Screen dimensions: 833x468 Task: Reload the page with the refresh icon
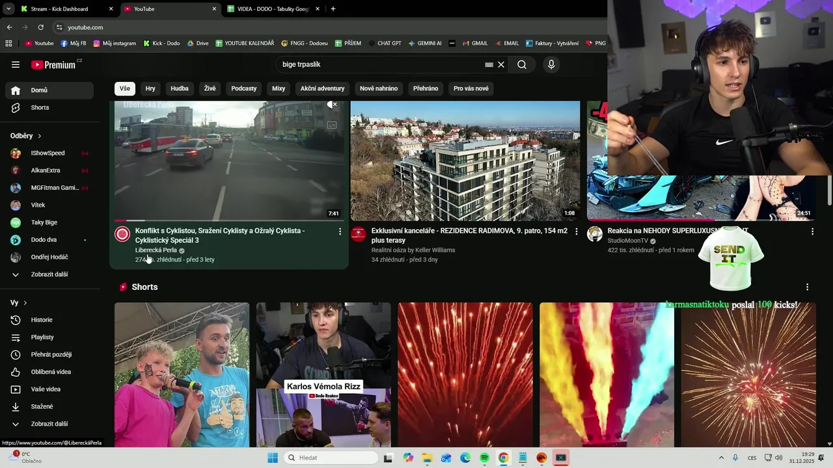point(40,27)
